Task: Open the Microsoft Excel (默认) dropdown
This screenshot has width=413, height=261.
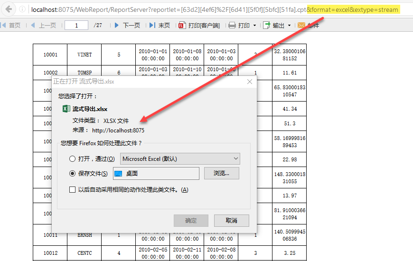Action: (180, 159)
